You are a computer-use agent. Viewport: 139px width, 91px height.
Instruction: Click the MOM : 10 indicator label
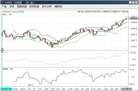[8, 69]
